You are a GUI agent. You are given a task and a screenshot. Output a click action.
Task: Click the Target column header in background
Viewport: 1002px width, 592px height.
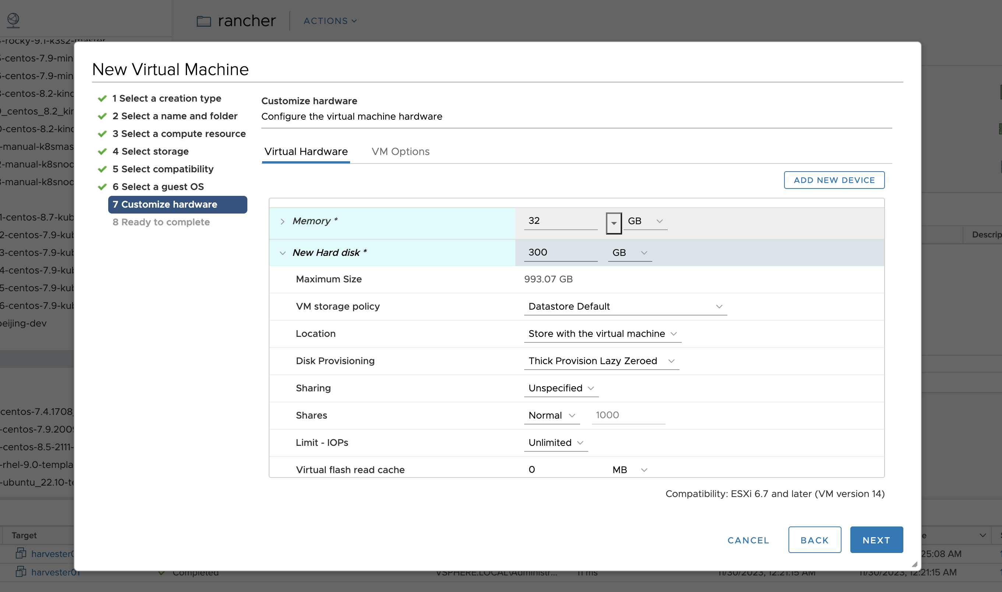(24, 535)
